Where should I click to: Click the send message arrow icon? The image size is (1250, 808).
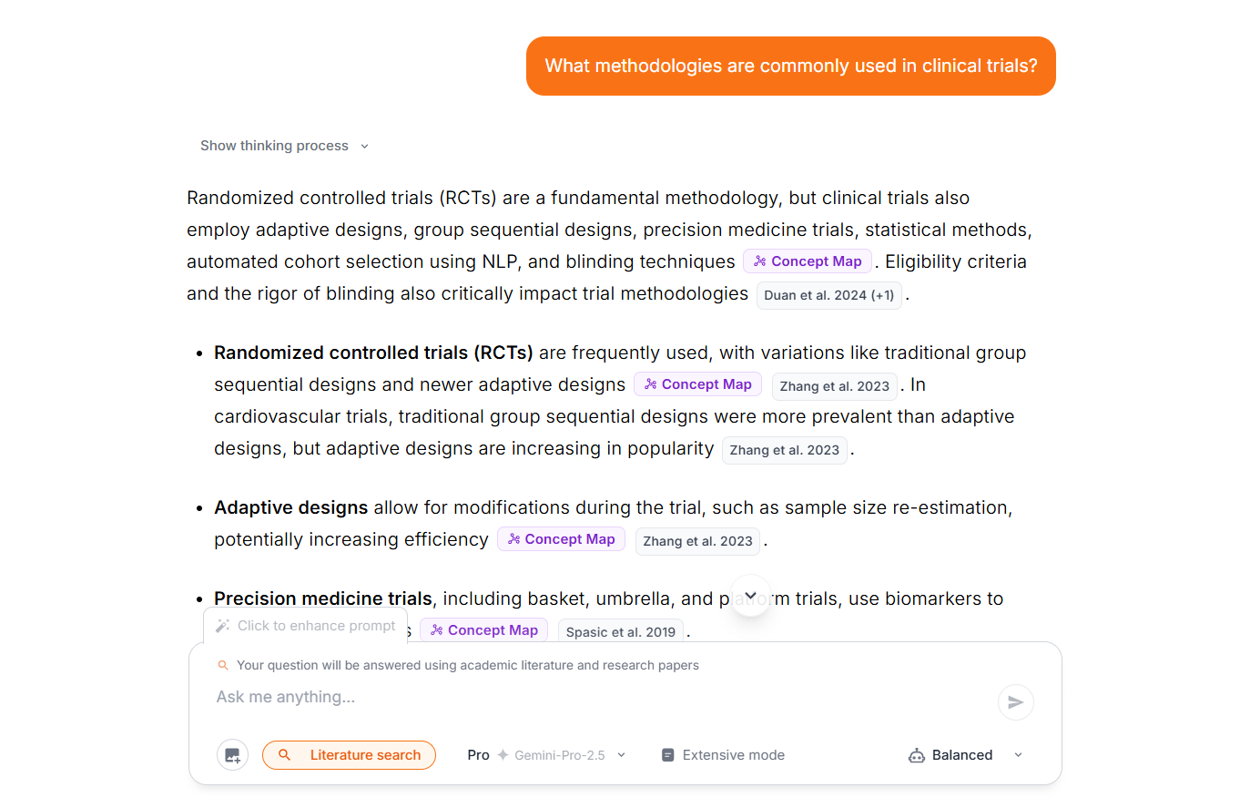[x=1015, y=701]
